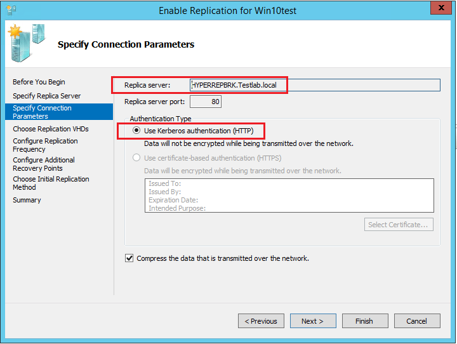Click 'Specify Connection Parameters' heading
This screenshot has width=457, height=344.
click(126, 44)
